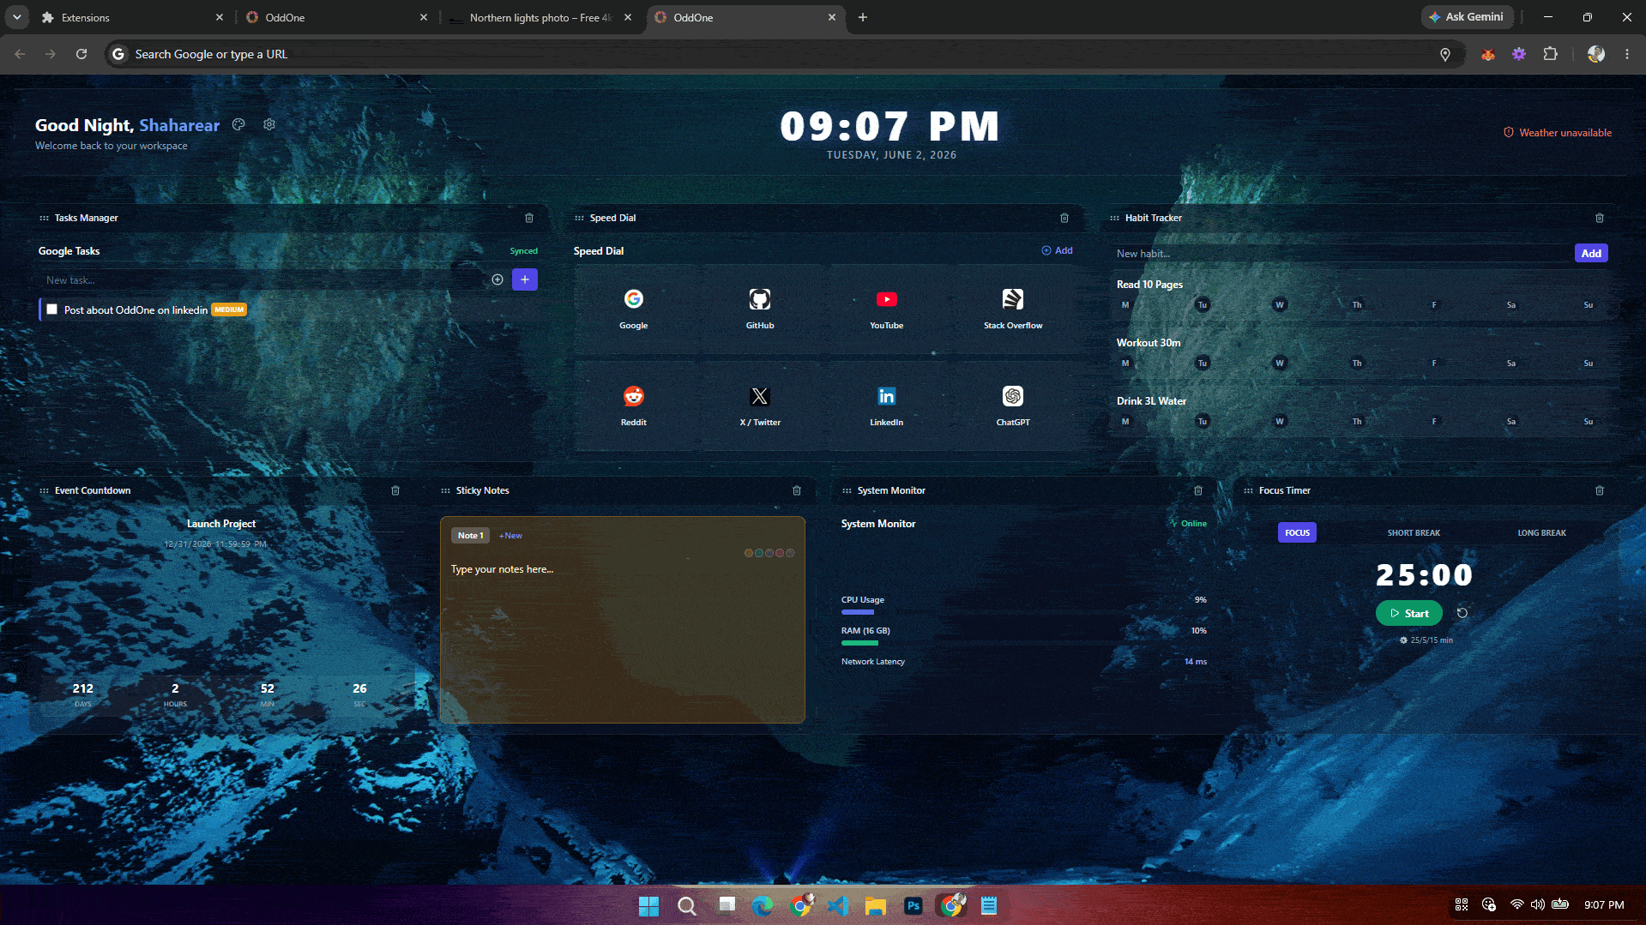This screenshot has height=925, width=1646.
Task: Toggle Monday for the Read 10 Pages habit
Action: tap(1125, 305)
